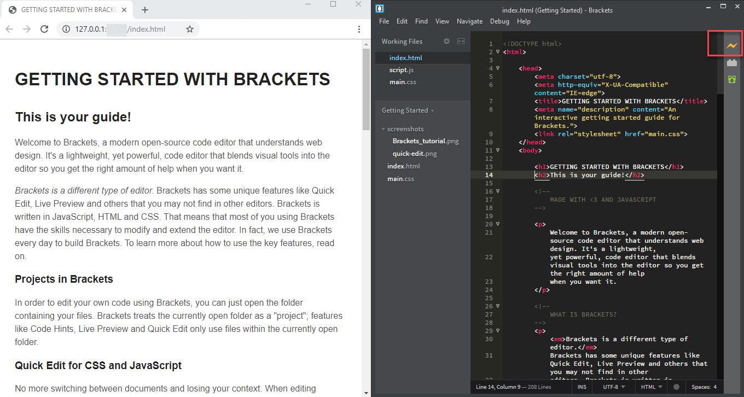Open a new Chrome tab
744x397 pixels.
click(x=145, y=10)
